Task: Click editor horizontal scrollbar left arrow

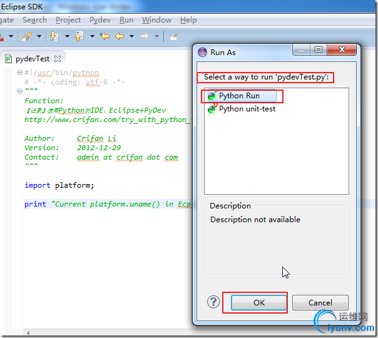Action: click(x=28, y=333)
